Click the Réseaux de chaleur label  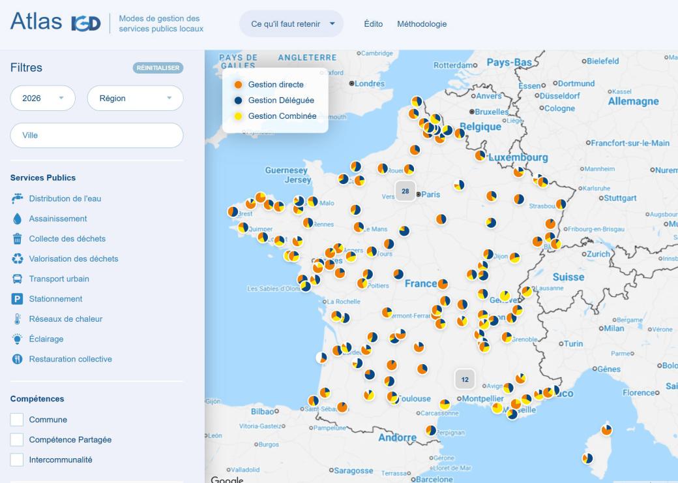click(66, 319)
